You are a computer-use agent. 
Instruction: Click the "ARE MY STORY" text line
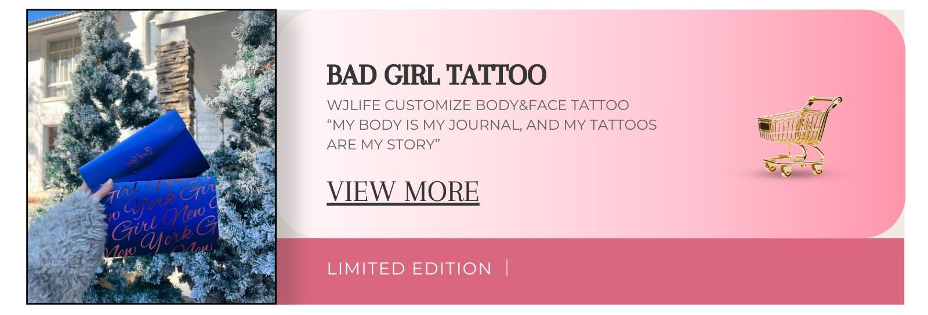pos(383,144)
